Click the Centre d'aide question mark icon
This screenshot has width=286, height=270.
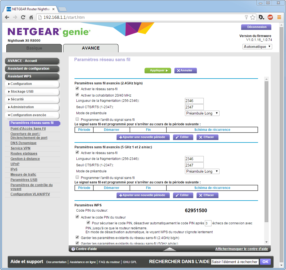(73, 249)
